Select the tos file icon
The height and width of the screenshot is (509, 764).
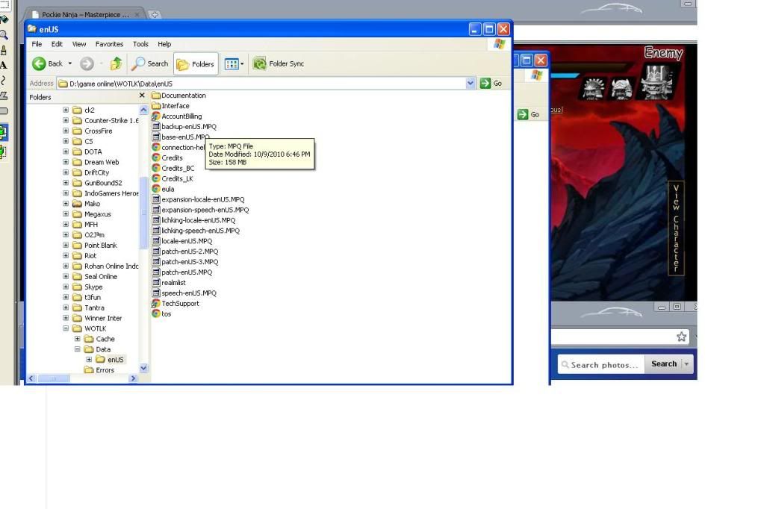pyautogui.click(x=156, y=313)
